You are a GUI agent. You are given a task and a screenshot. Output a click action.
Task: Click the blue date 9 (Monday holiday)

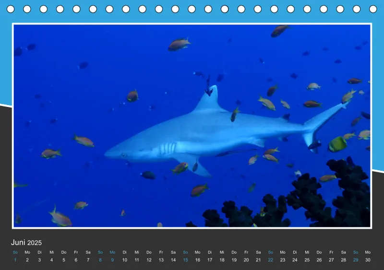click(112, 260)
